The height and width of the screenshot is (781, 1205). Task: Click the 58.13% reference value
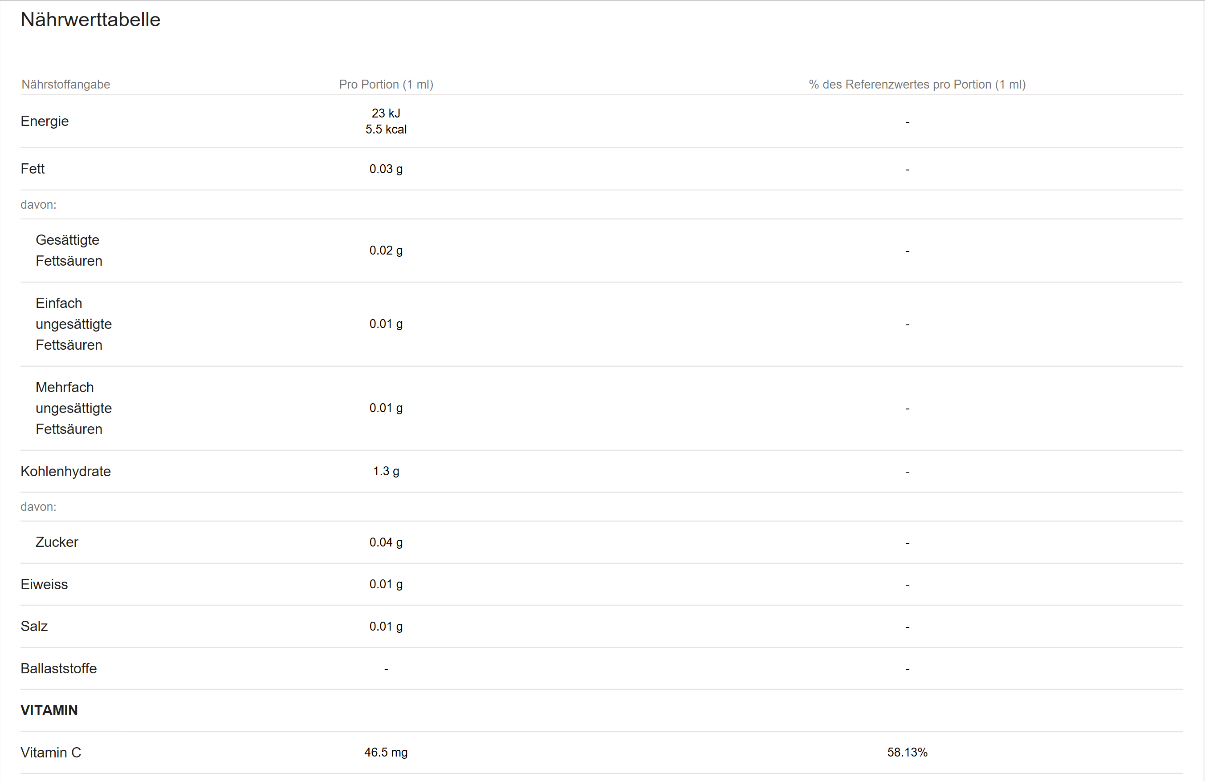[x=907, y=753]
